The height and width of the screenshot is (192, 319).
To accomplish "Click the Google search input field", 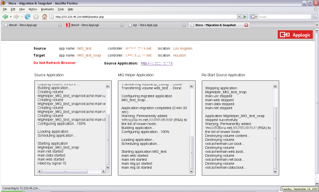I will pyautogui.click(x=284, y=17).
